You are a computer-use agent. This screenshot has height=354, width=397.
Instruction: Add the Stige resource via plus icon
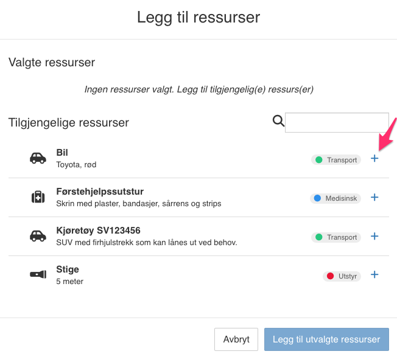pyautogui.click(x=374, y=275)
